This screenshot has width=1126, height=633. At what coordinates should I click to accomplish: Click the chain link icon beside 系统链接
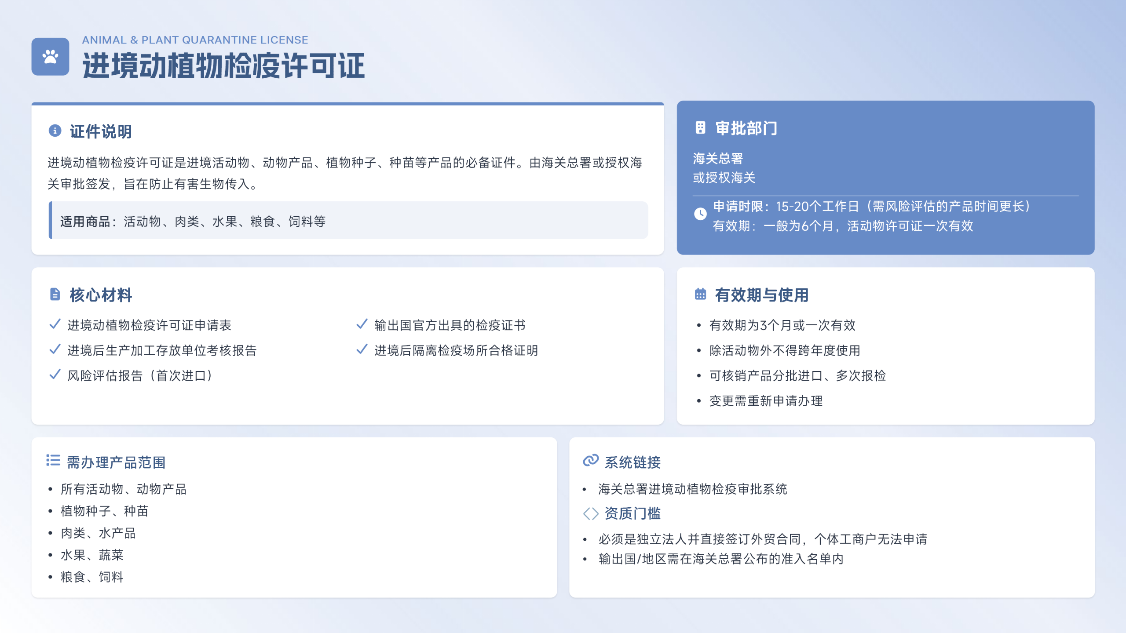coord(590,460)
